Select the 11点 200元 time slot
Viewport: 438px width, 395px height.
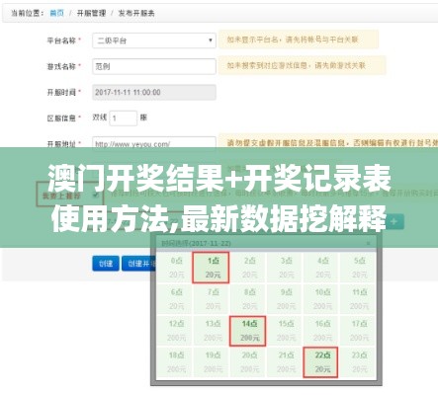click(358, 299)
